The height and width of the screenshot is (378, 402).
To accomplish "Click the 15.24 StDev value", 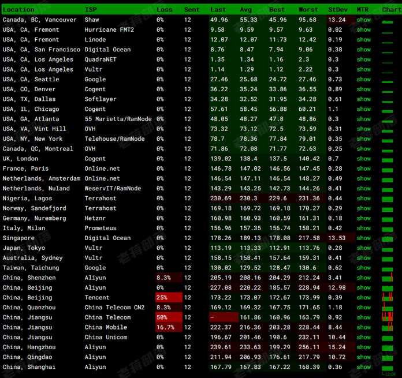I will click(x=337, y=347).
